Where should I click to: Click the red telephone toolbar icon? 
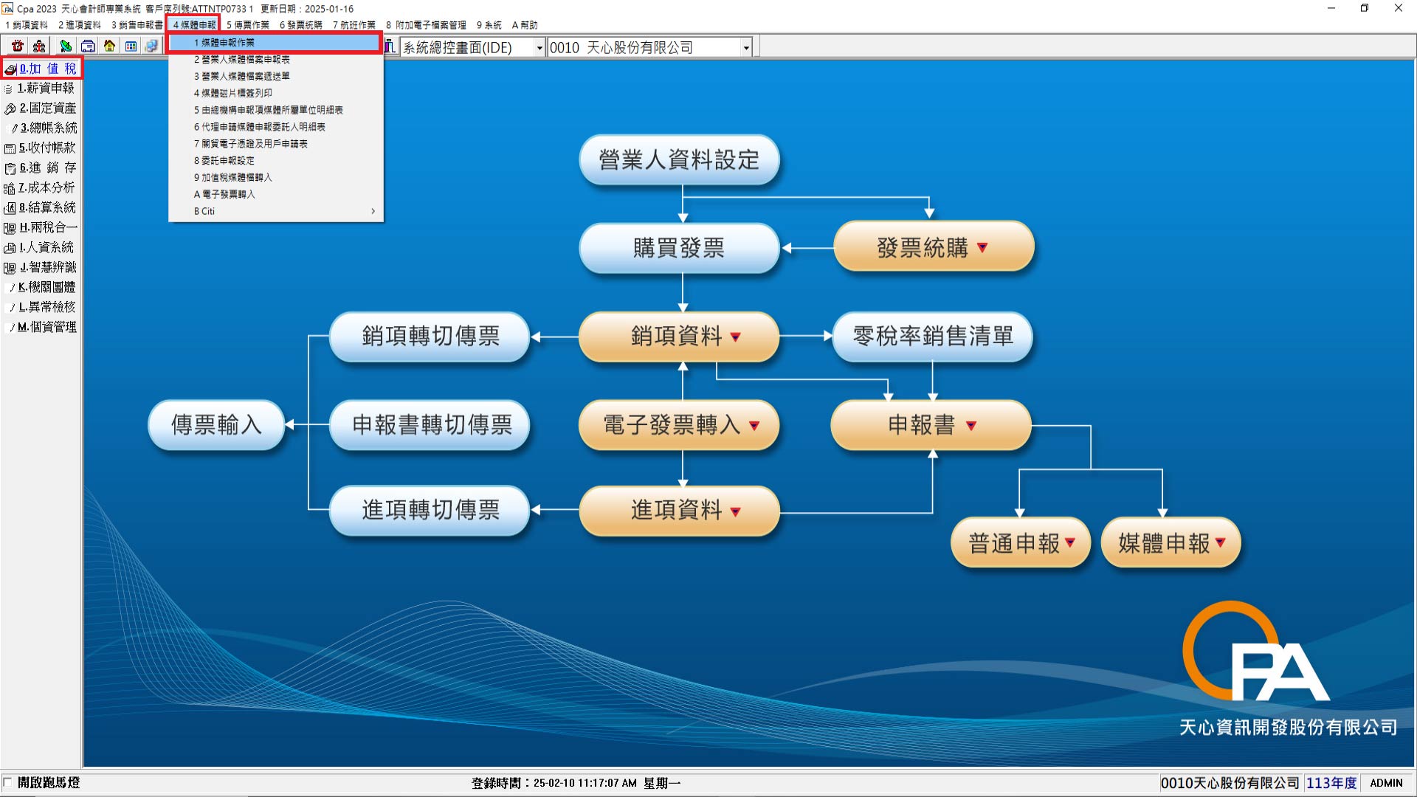pyautogui.click(x=18, y=46)
